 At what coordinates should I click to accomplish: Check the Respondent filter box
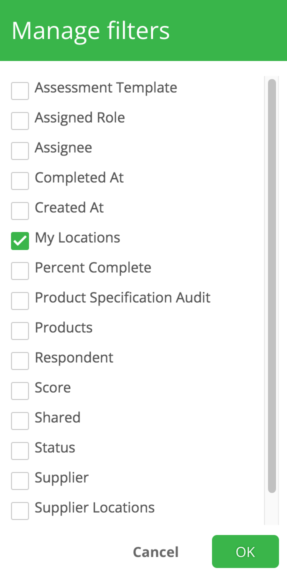coord(20,360)
